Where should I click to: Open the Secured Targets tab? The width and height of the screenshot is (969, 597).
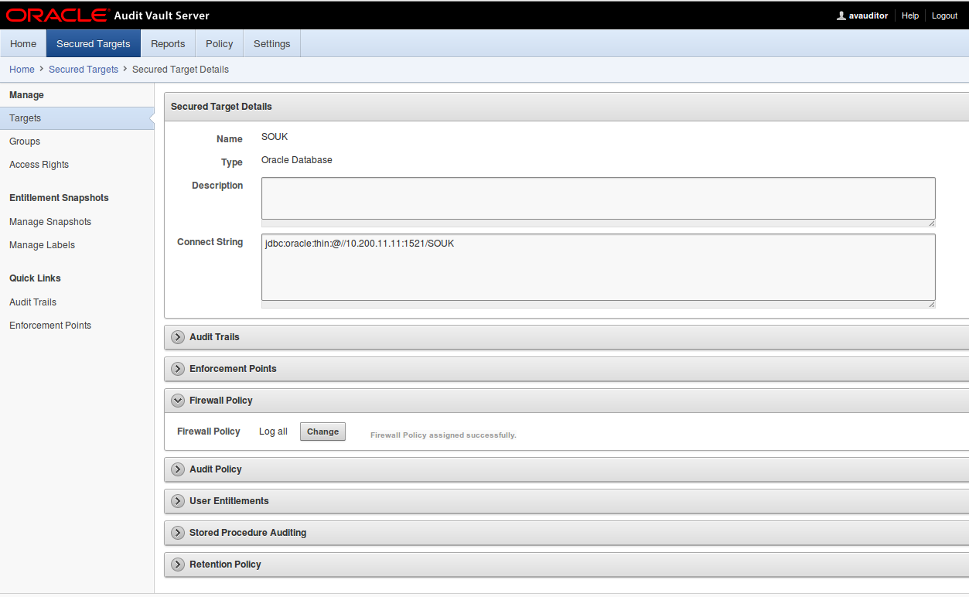pos(94,44)
